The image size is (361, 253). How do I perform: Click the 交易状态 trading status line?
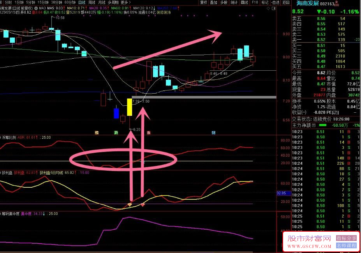(320, 119)
